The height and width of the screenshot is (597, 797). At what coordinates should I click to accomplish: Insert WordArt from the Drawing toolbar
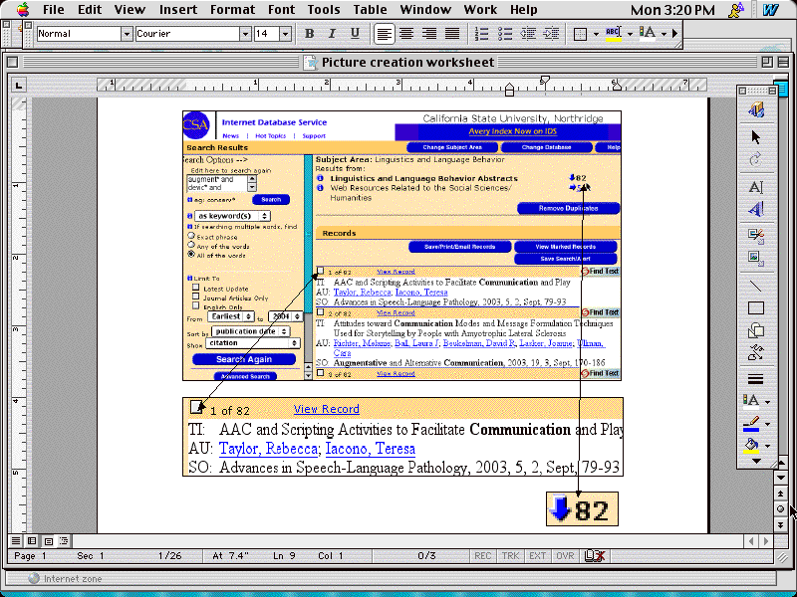[x=756, y=209]
